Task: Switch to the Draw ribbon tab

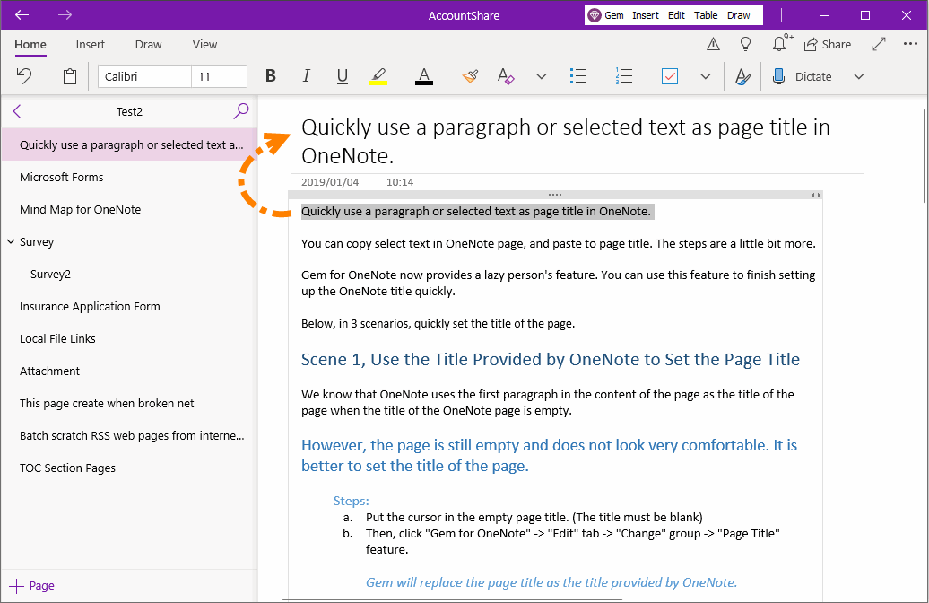Action: pos(148,45)
